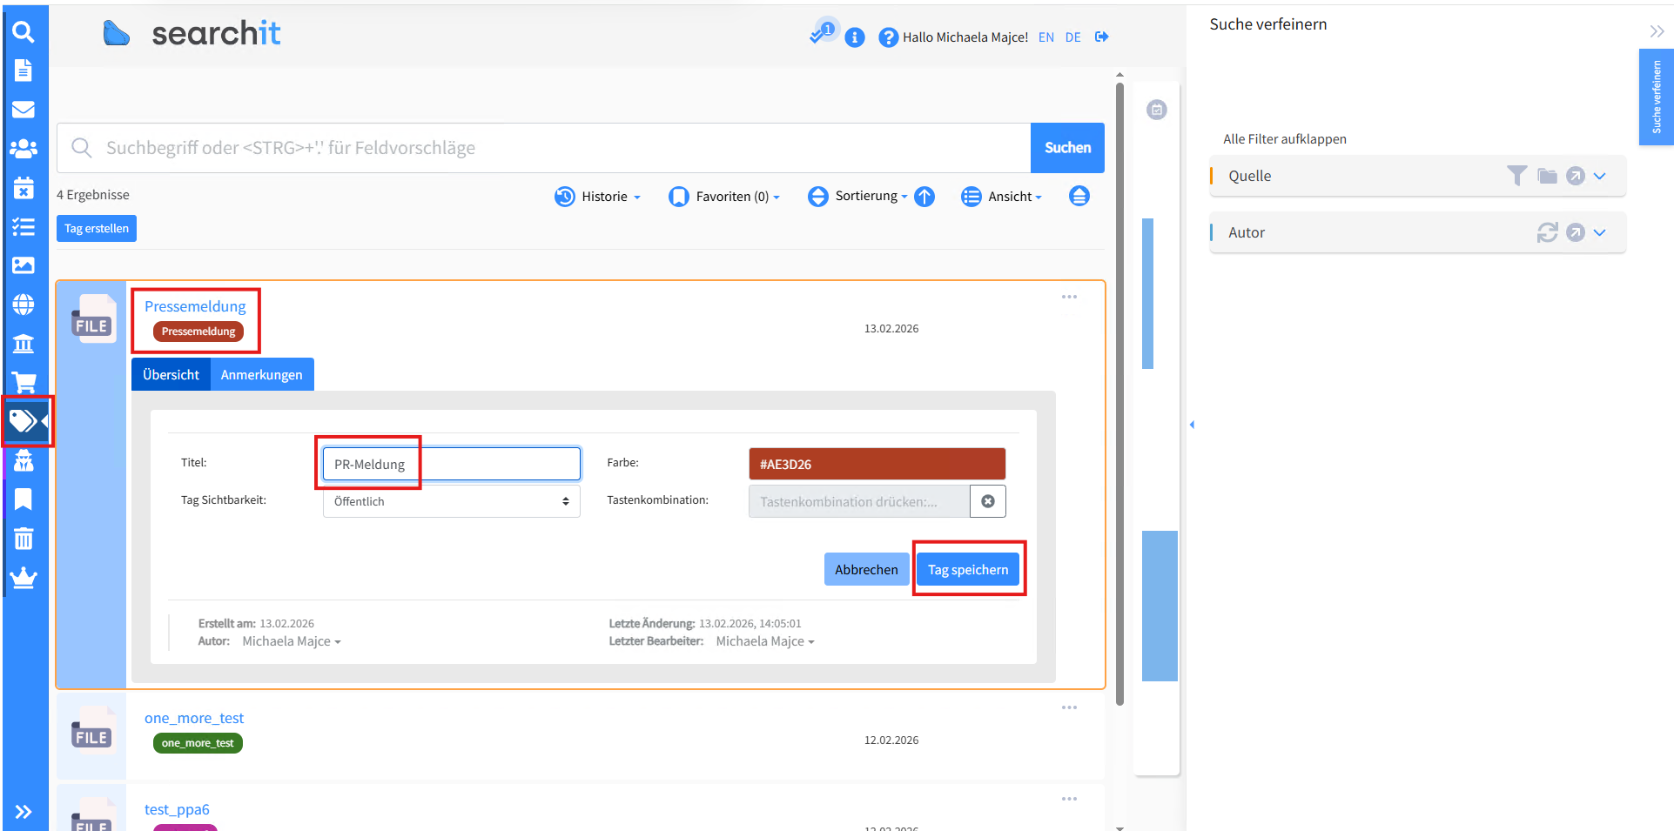Click the Tag erstellen button

96,228
